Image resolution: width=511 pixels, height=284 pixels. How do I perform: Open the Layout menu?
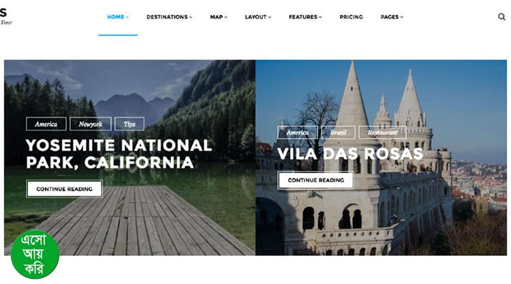coord(258,17)
